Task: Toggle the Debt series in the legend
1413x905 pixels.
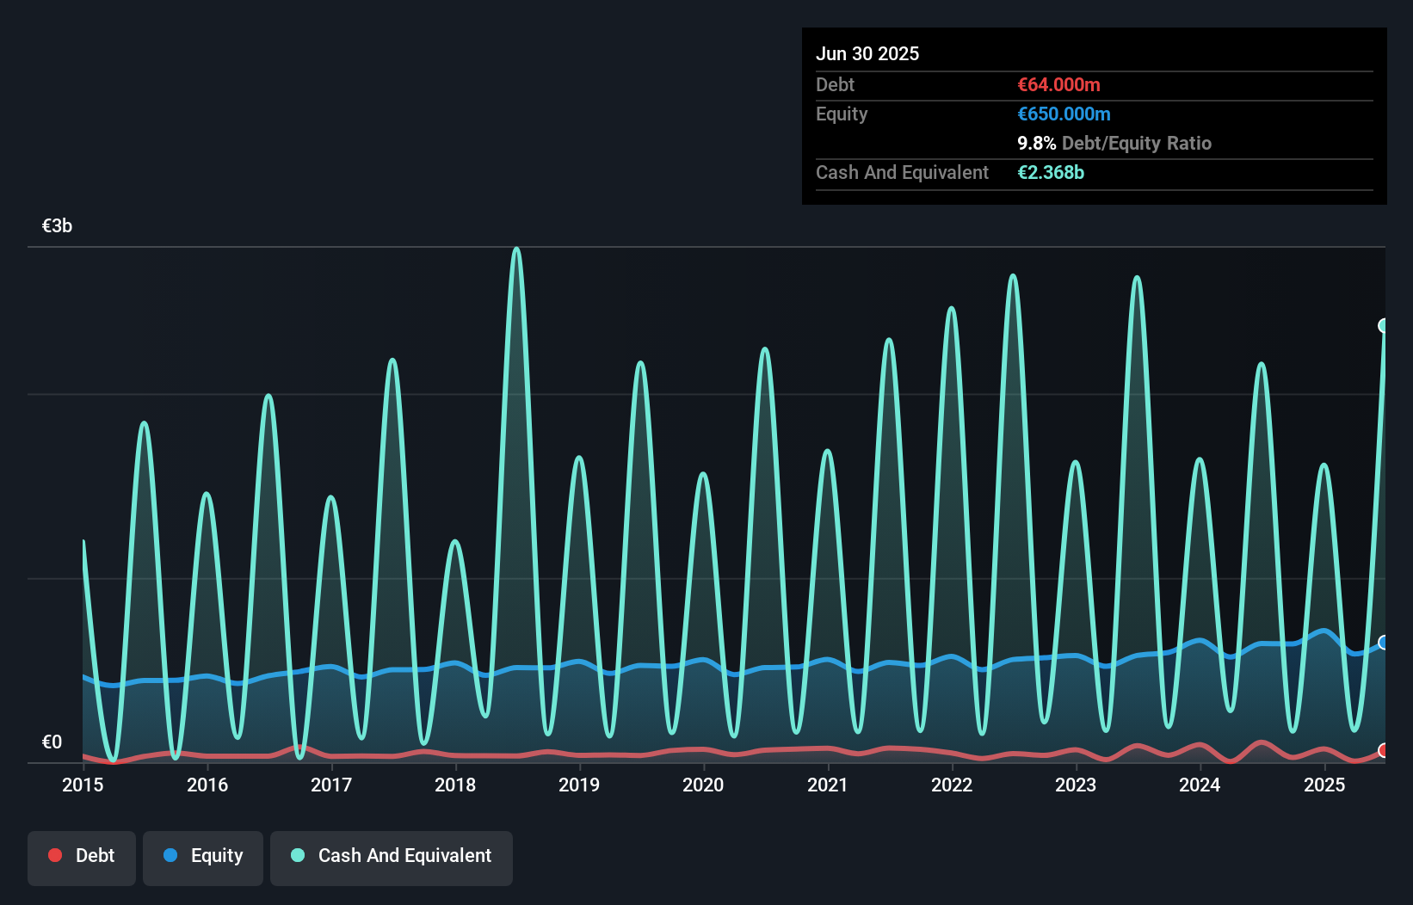Action: tap(82, 857)
